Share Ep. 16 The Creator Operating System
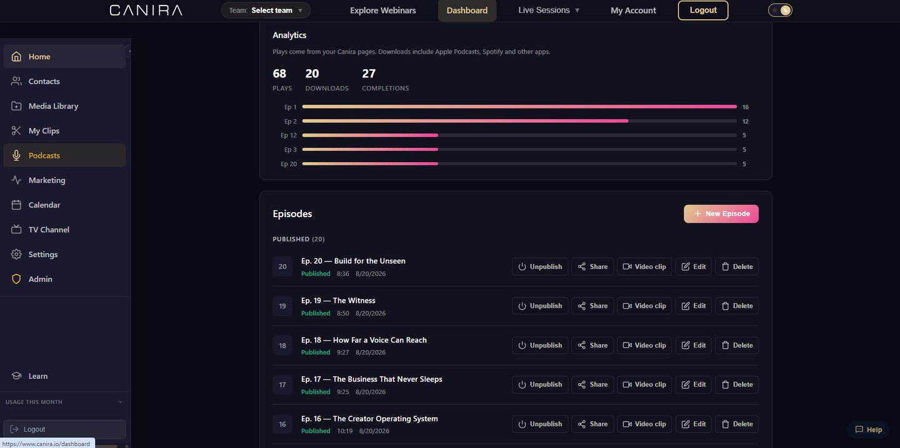 coord(593,424)
